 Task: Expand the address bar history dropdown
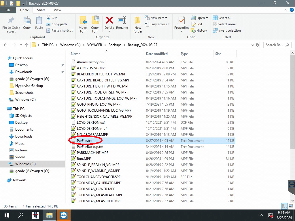coord(252,45)
